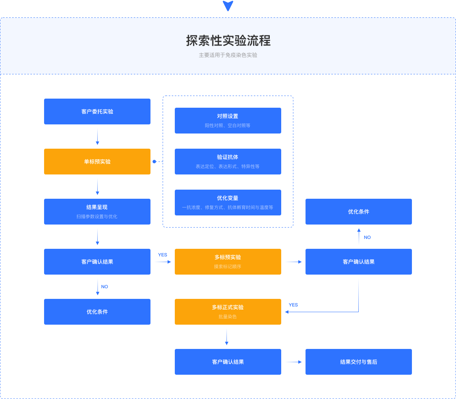Click the orange 多标预实验 box
The height and width of the screenshot is (399, 456).
228,262
